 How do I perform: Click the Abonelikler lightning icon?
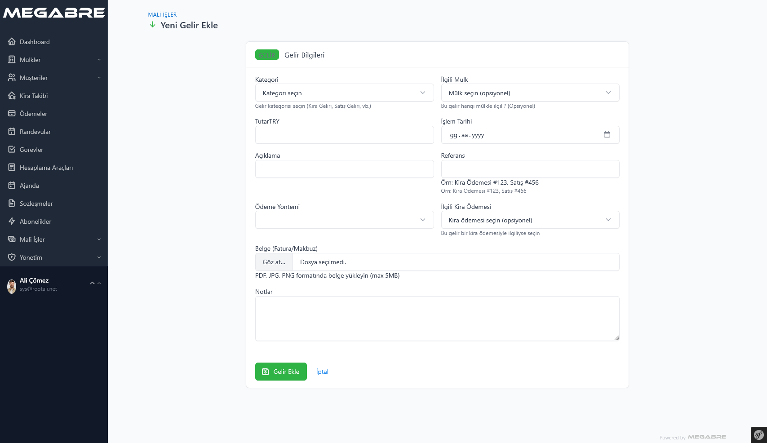[12, 221]
